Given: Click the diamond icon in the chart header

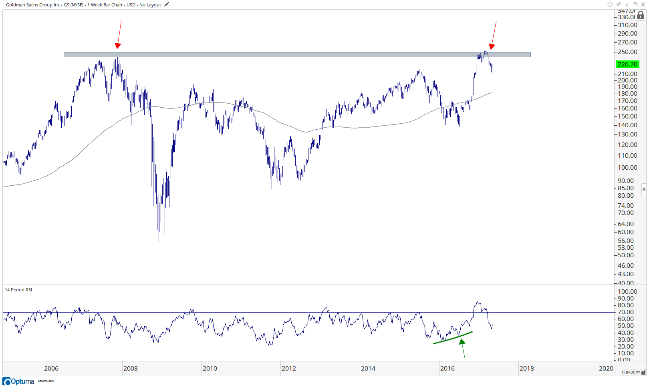Looking at the screenshot, I should point(610,4).
